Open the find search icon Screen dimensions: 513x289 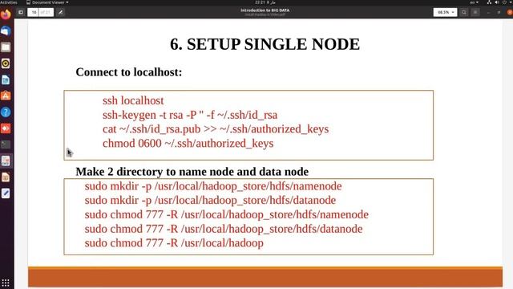[x=463, y=13]
